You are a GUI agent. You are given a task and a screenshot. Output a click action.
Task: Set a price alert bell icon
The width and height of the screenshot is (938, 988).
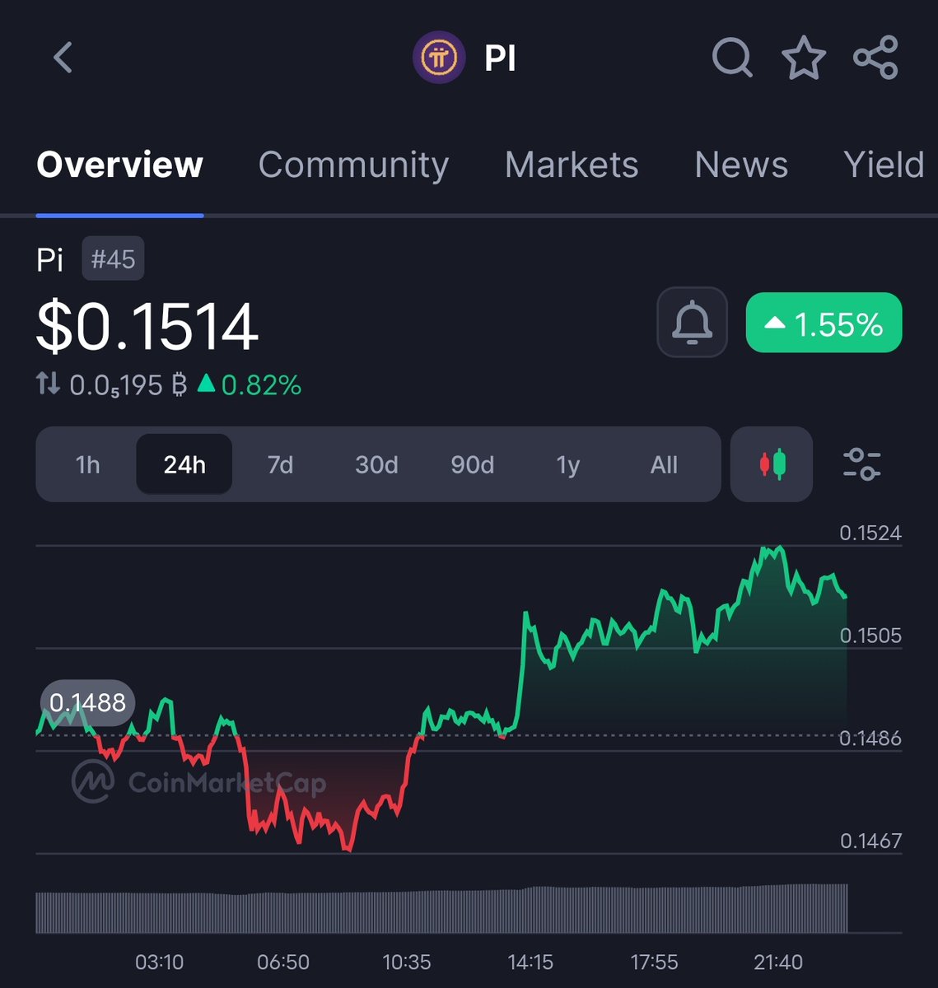[692, 322]
